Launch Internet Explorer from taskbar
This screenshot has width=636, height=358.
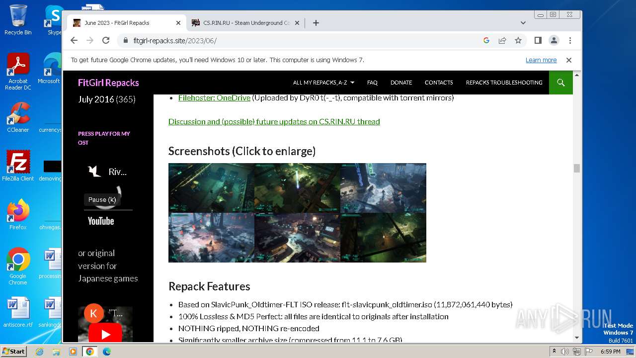click(40, 352)
